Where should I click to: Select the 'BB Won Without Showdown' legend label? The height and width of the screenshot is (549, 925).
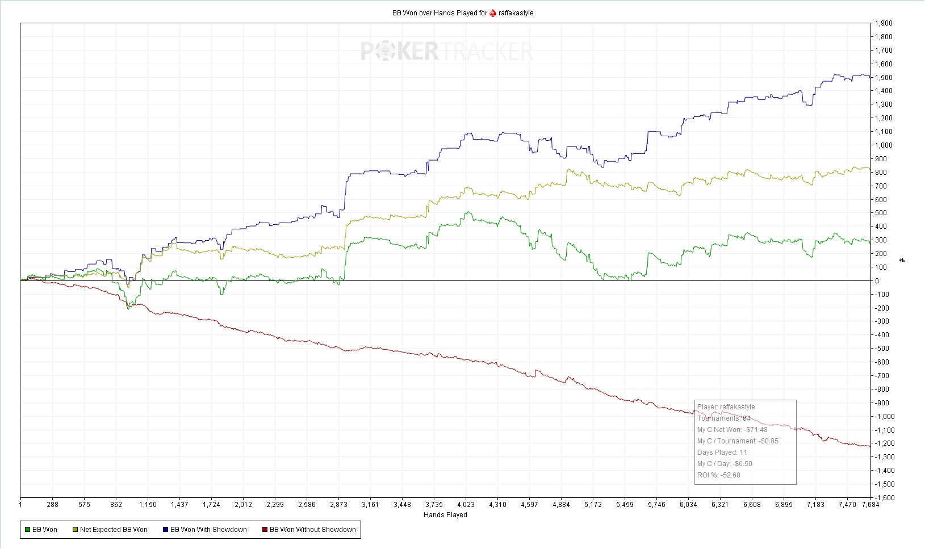(312, 530)
